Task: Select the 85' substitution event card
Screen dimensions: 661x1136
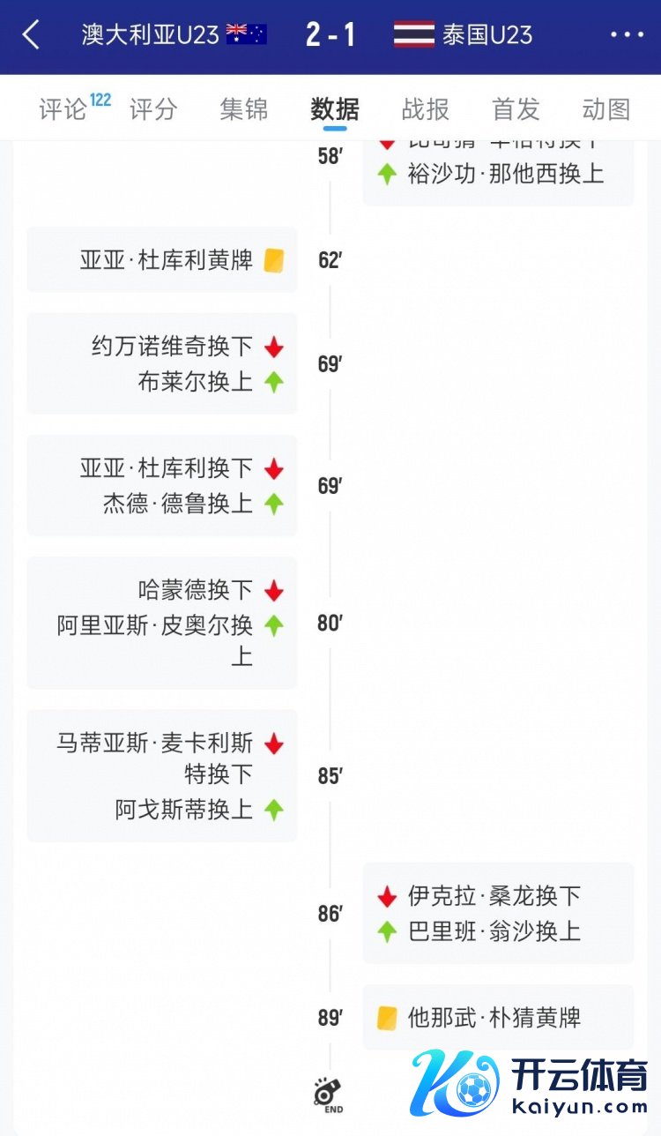Action: pyautogui.click(x=162, y=775)
